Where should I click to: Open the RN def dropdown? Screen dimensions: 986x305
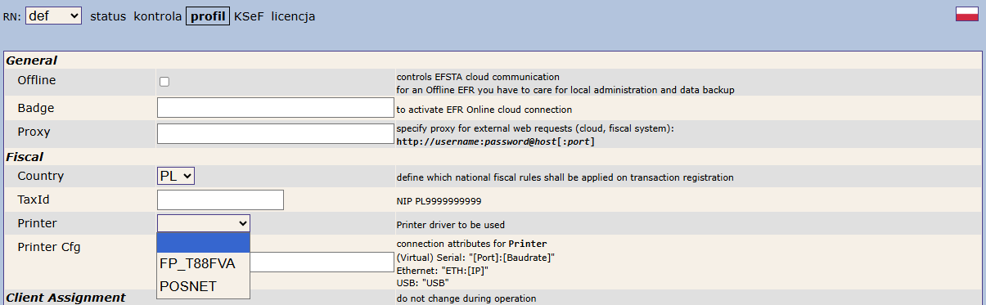[53, 16]
